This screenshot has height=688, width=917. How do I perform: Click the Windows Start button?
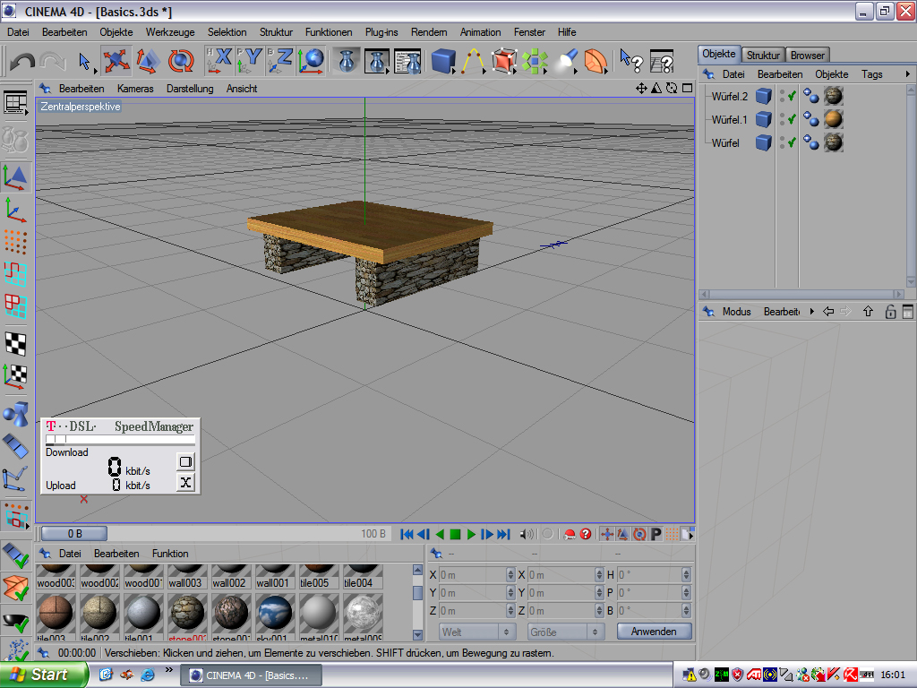(43, 675)
